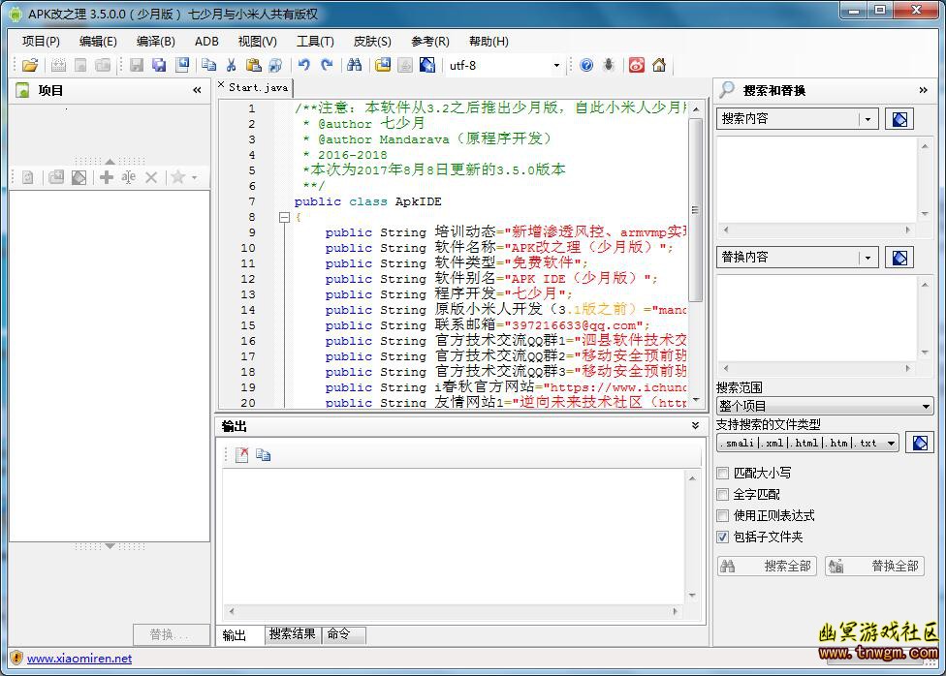Click the output panel horizontal scrollbar

click(453, 611)
